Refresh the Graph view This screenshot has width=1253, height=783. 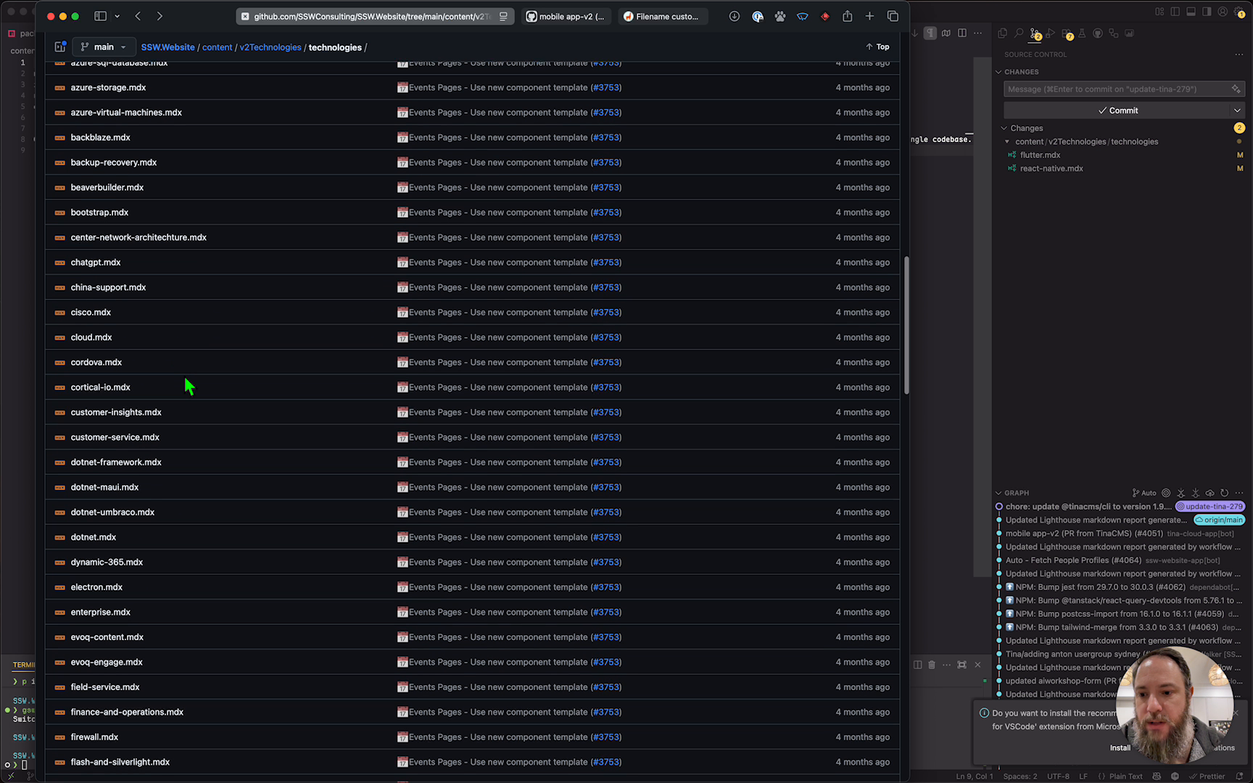(1224, 493)
